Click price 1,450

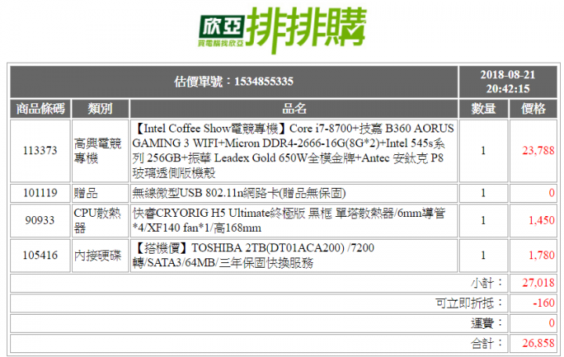(542, 220)
